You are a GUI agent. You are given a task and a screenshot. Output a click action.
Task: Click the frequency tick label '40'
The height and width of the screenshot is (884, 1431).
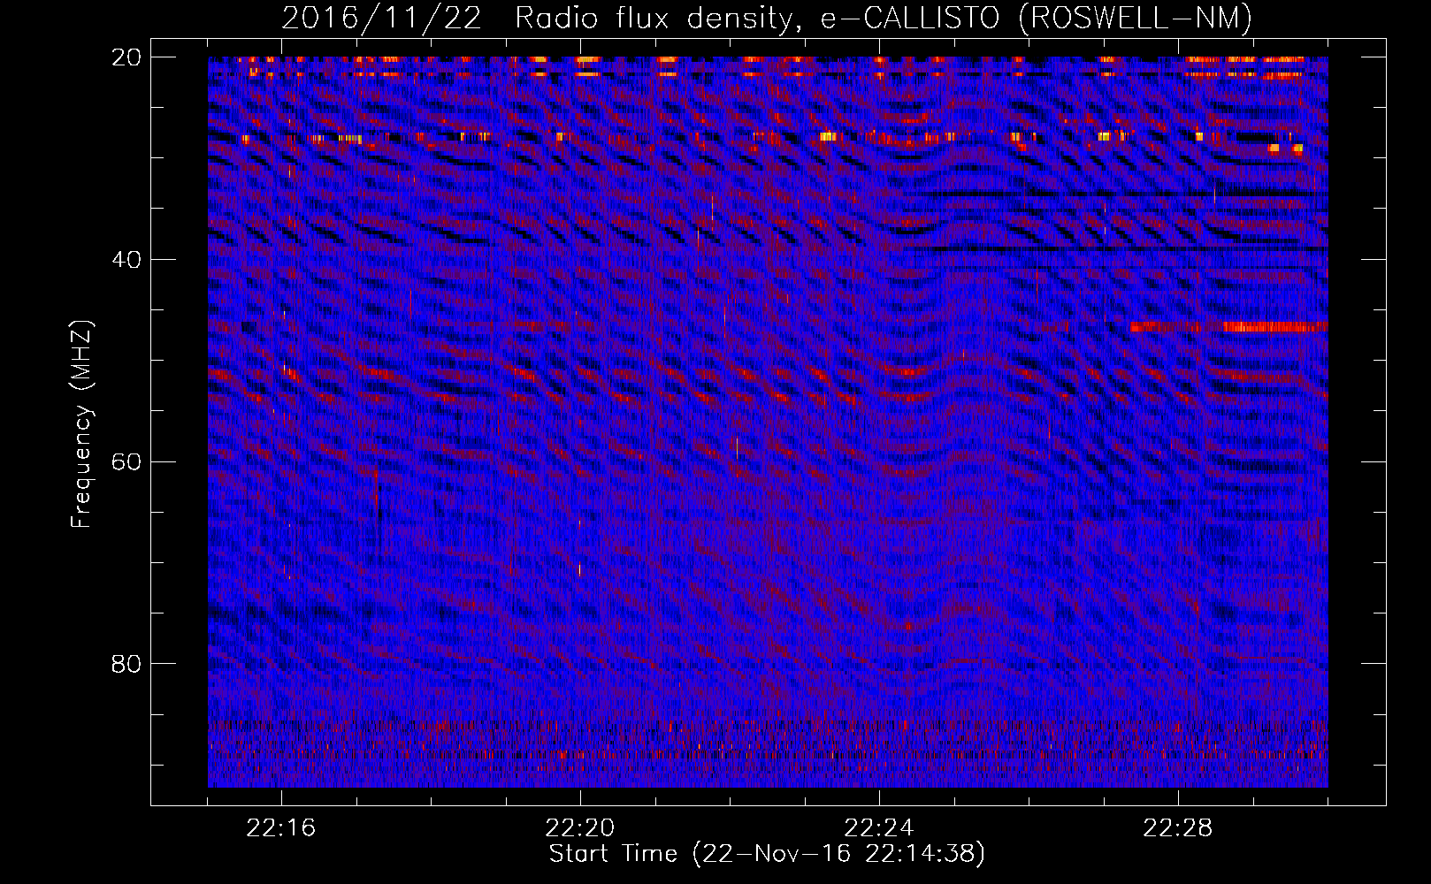[x=126, y=259]
